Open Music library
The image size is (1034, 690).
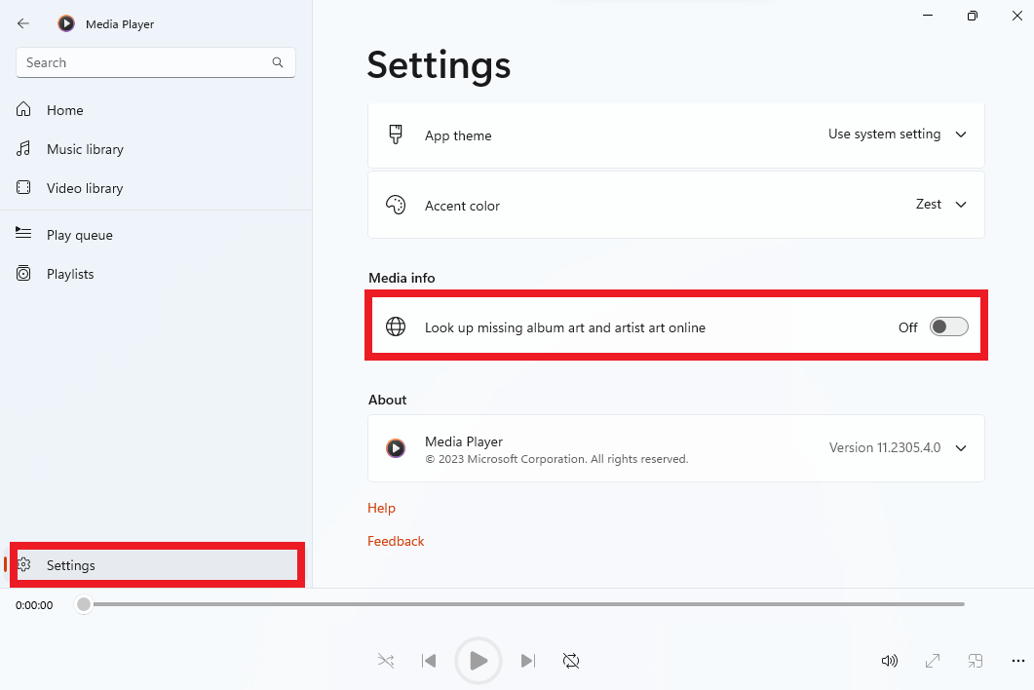156,149
